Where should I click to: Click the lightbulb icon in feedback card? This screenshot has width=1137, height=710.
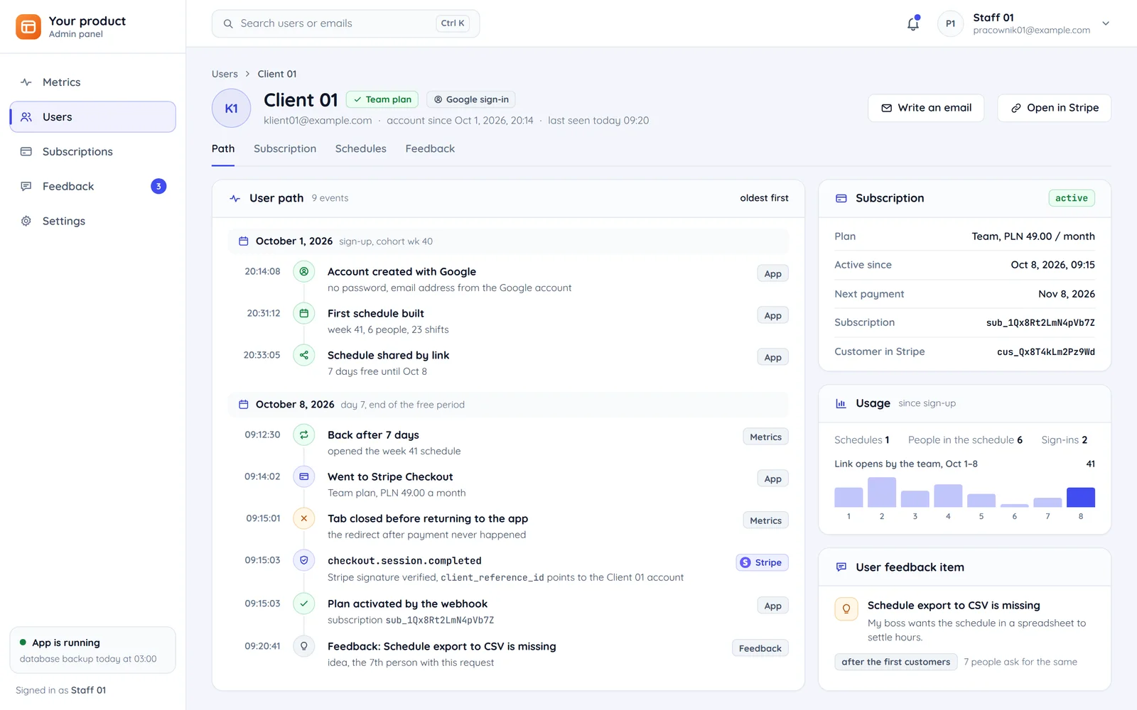tap(846, 609)
